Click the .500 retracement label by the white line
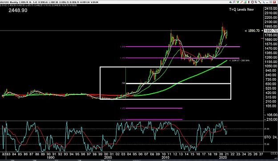The width and height of the screenshot is (278, 161). [x=124, y=83]
